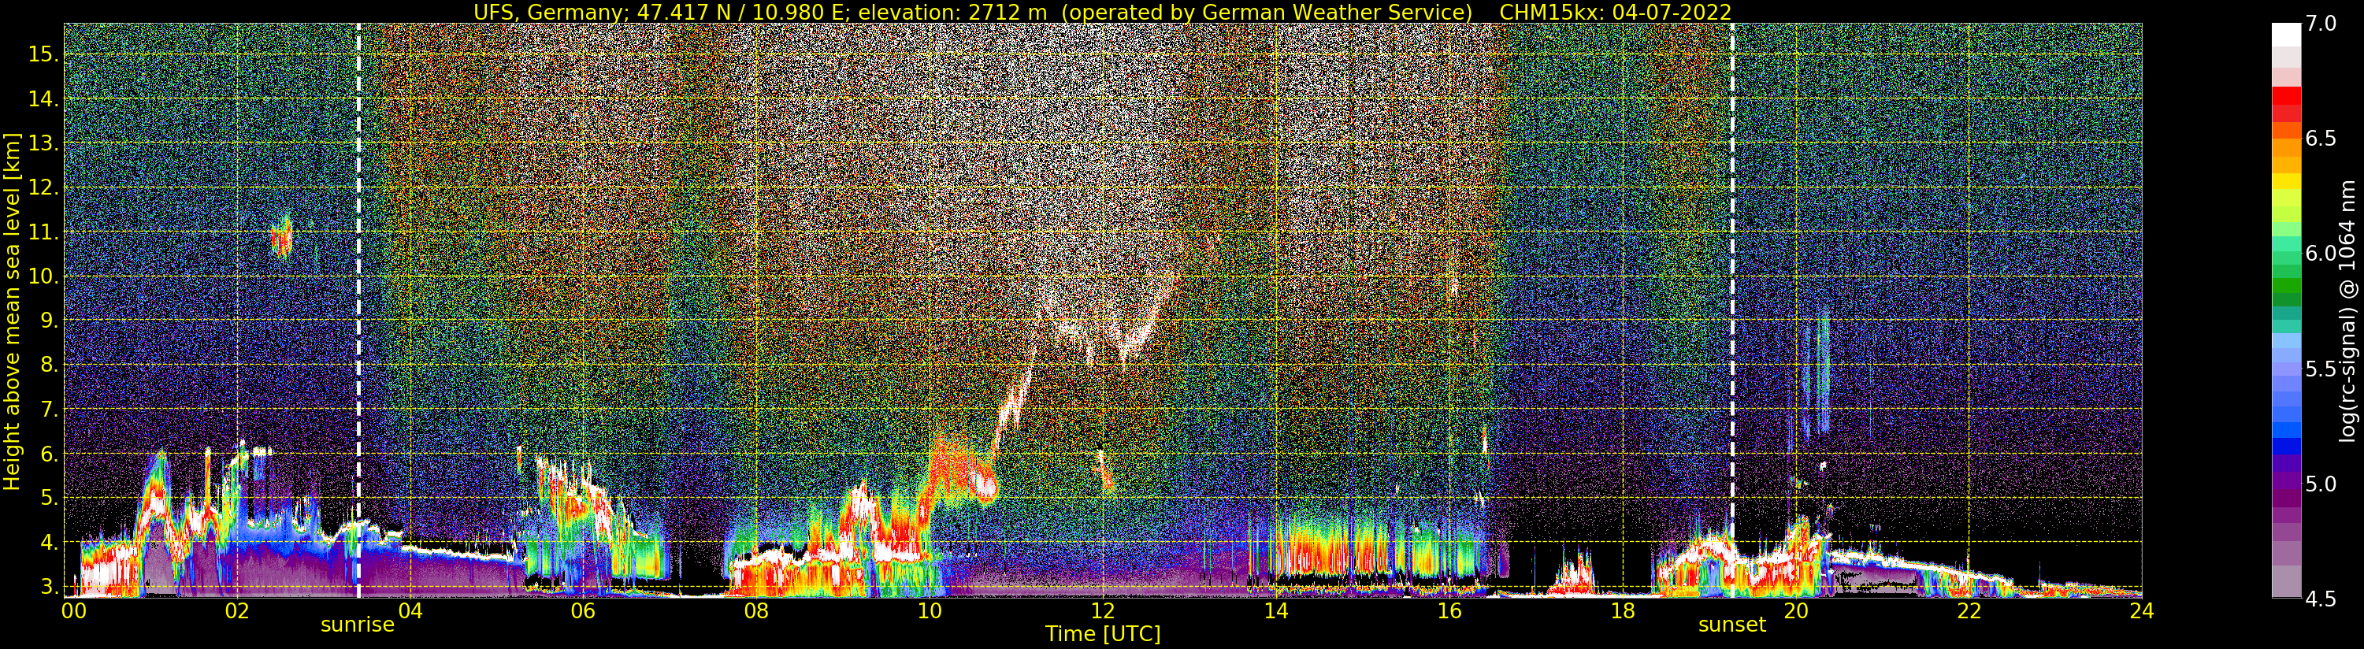Click the "3." height axis tick label
Viewport: 2364px width, 649px height.
click(49, 587)
